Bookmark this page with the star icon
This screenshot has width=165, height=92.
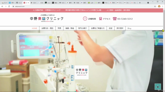pos(155,6)
